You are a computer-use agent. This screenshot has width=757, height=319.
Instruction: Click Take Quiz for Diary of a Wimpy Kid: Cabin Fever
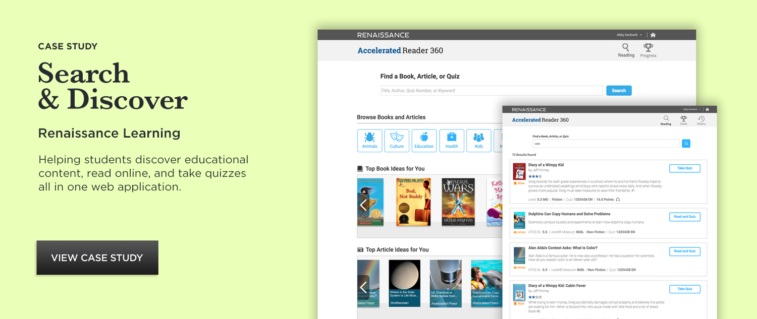[685, 289]
